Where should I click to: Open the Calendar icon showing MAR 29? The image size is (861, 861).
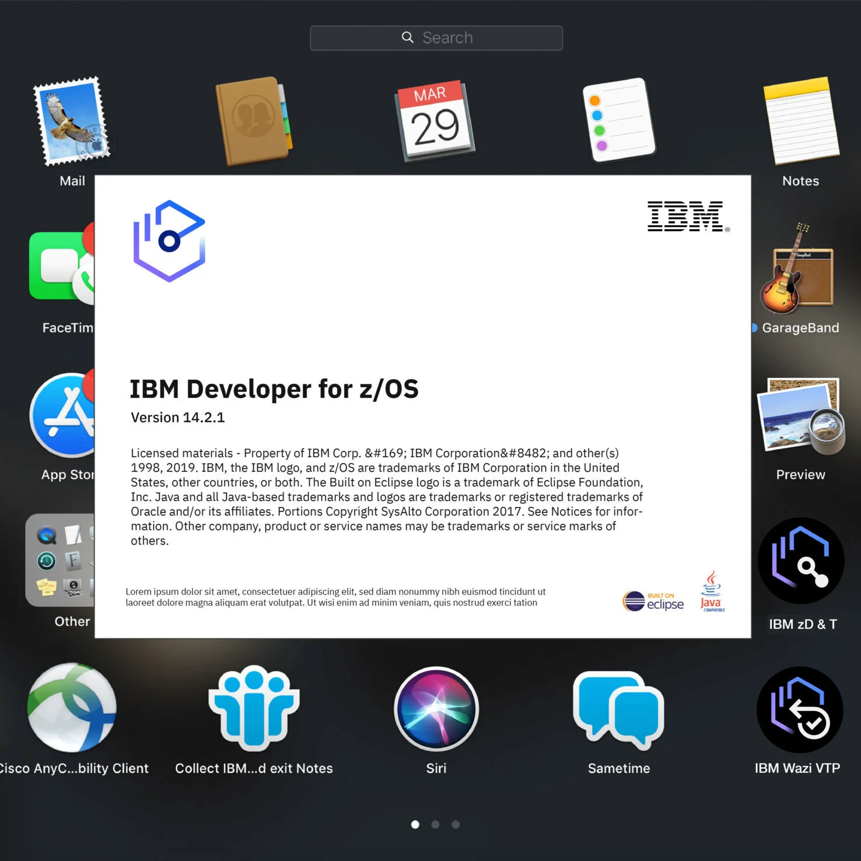click(436, 121)
